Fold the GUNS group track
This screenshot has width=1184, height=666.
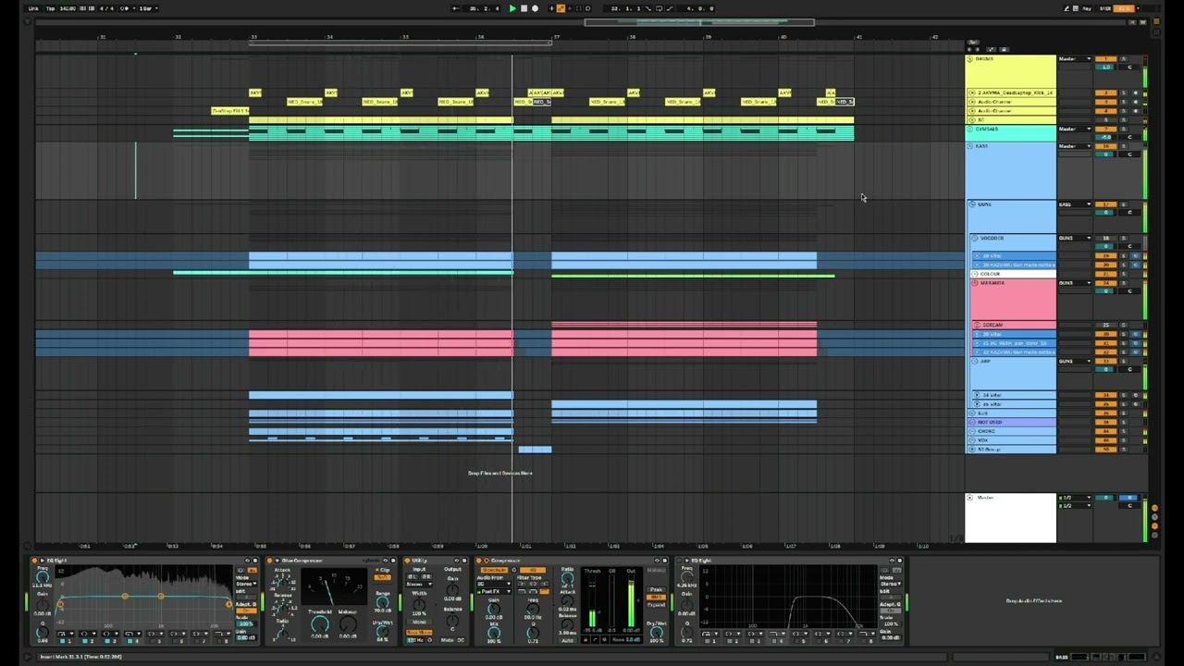(972, 204)
